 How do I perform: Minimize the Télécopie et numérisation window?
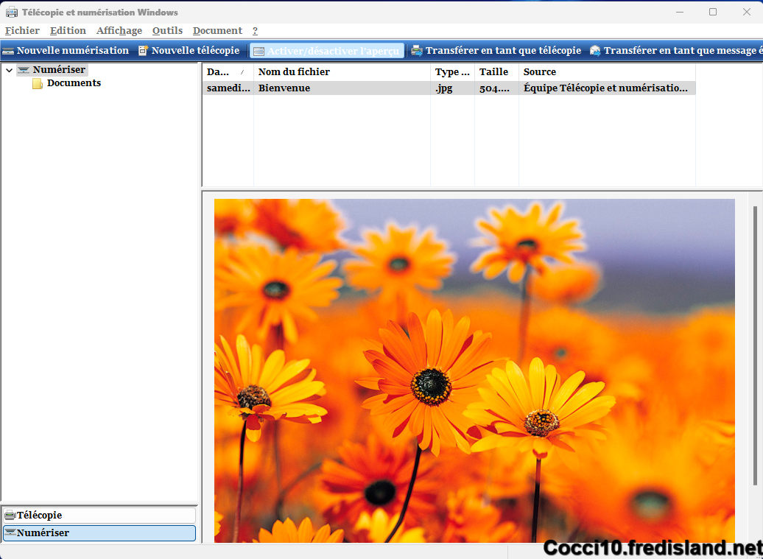(x=680, y=12)
